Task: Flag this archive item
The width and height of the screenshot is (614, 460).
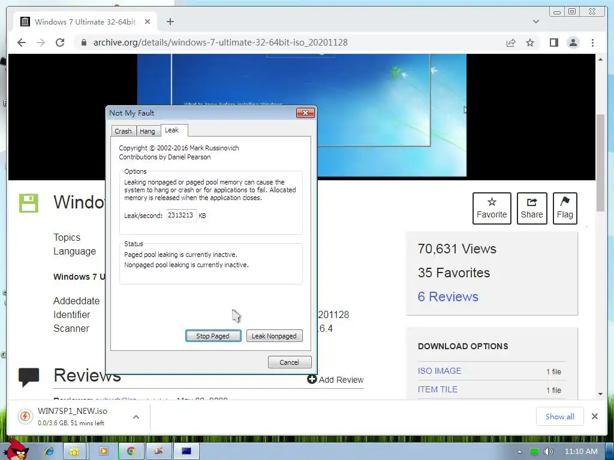Action: click(x=565, y=208)
